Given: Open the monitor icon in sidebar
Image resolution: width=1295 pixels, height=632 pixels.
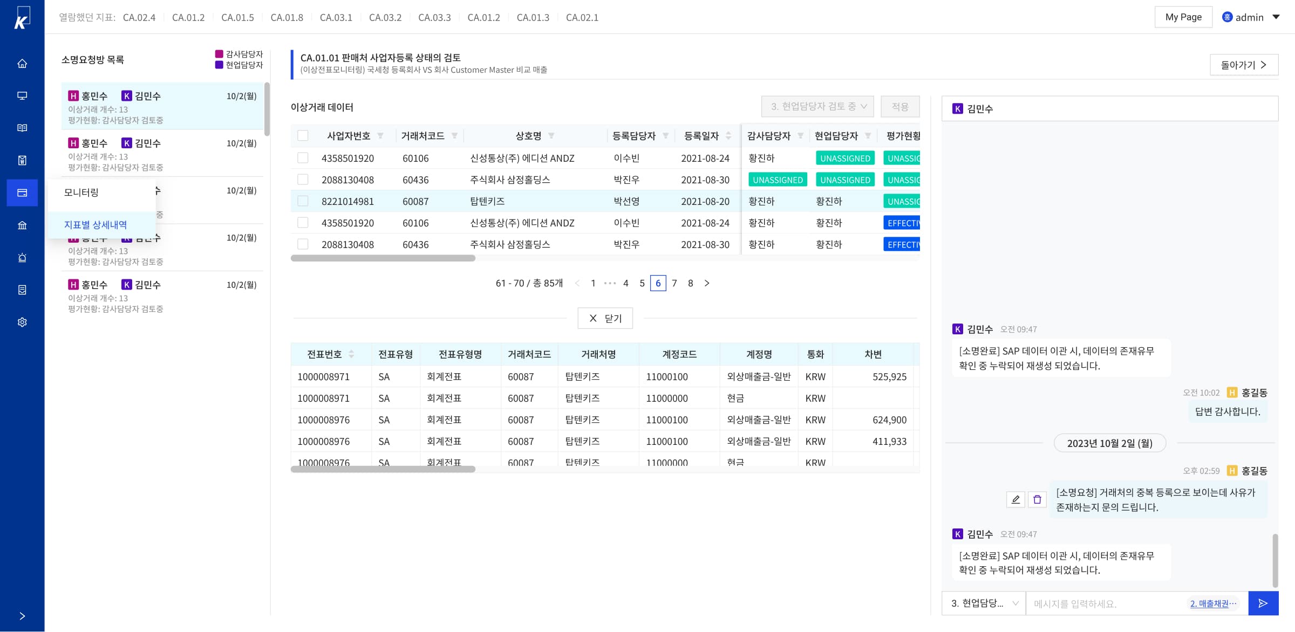Looking at the screenshot, I should tap(22, 96).
